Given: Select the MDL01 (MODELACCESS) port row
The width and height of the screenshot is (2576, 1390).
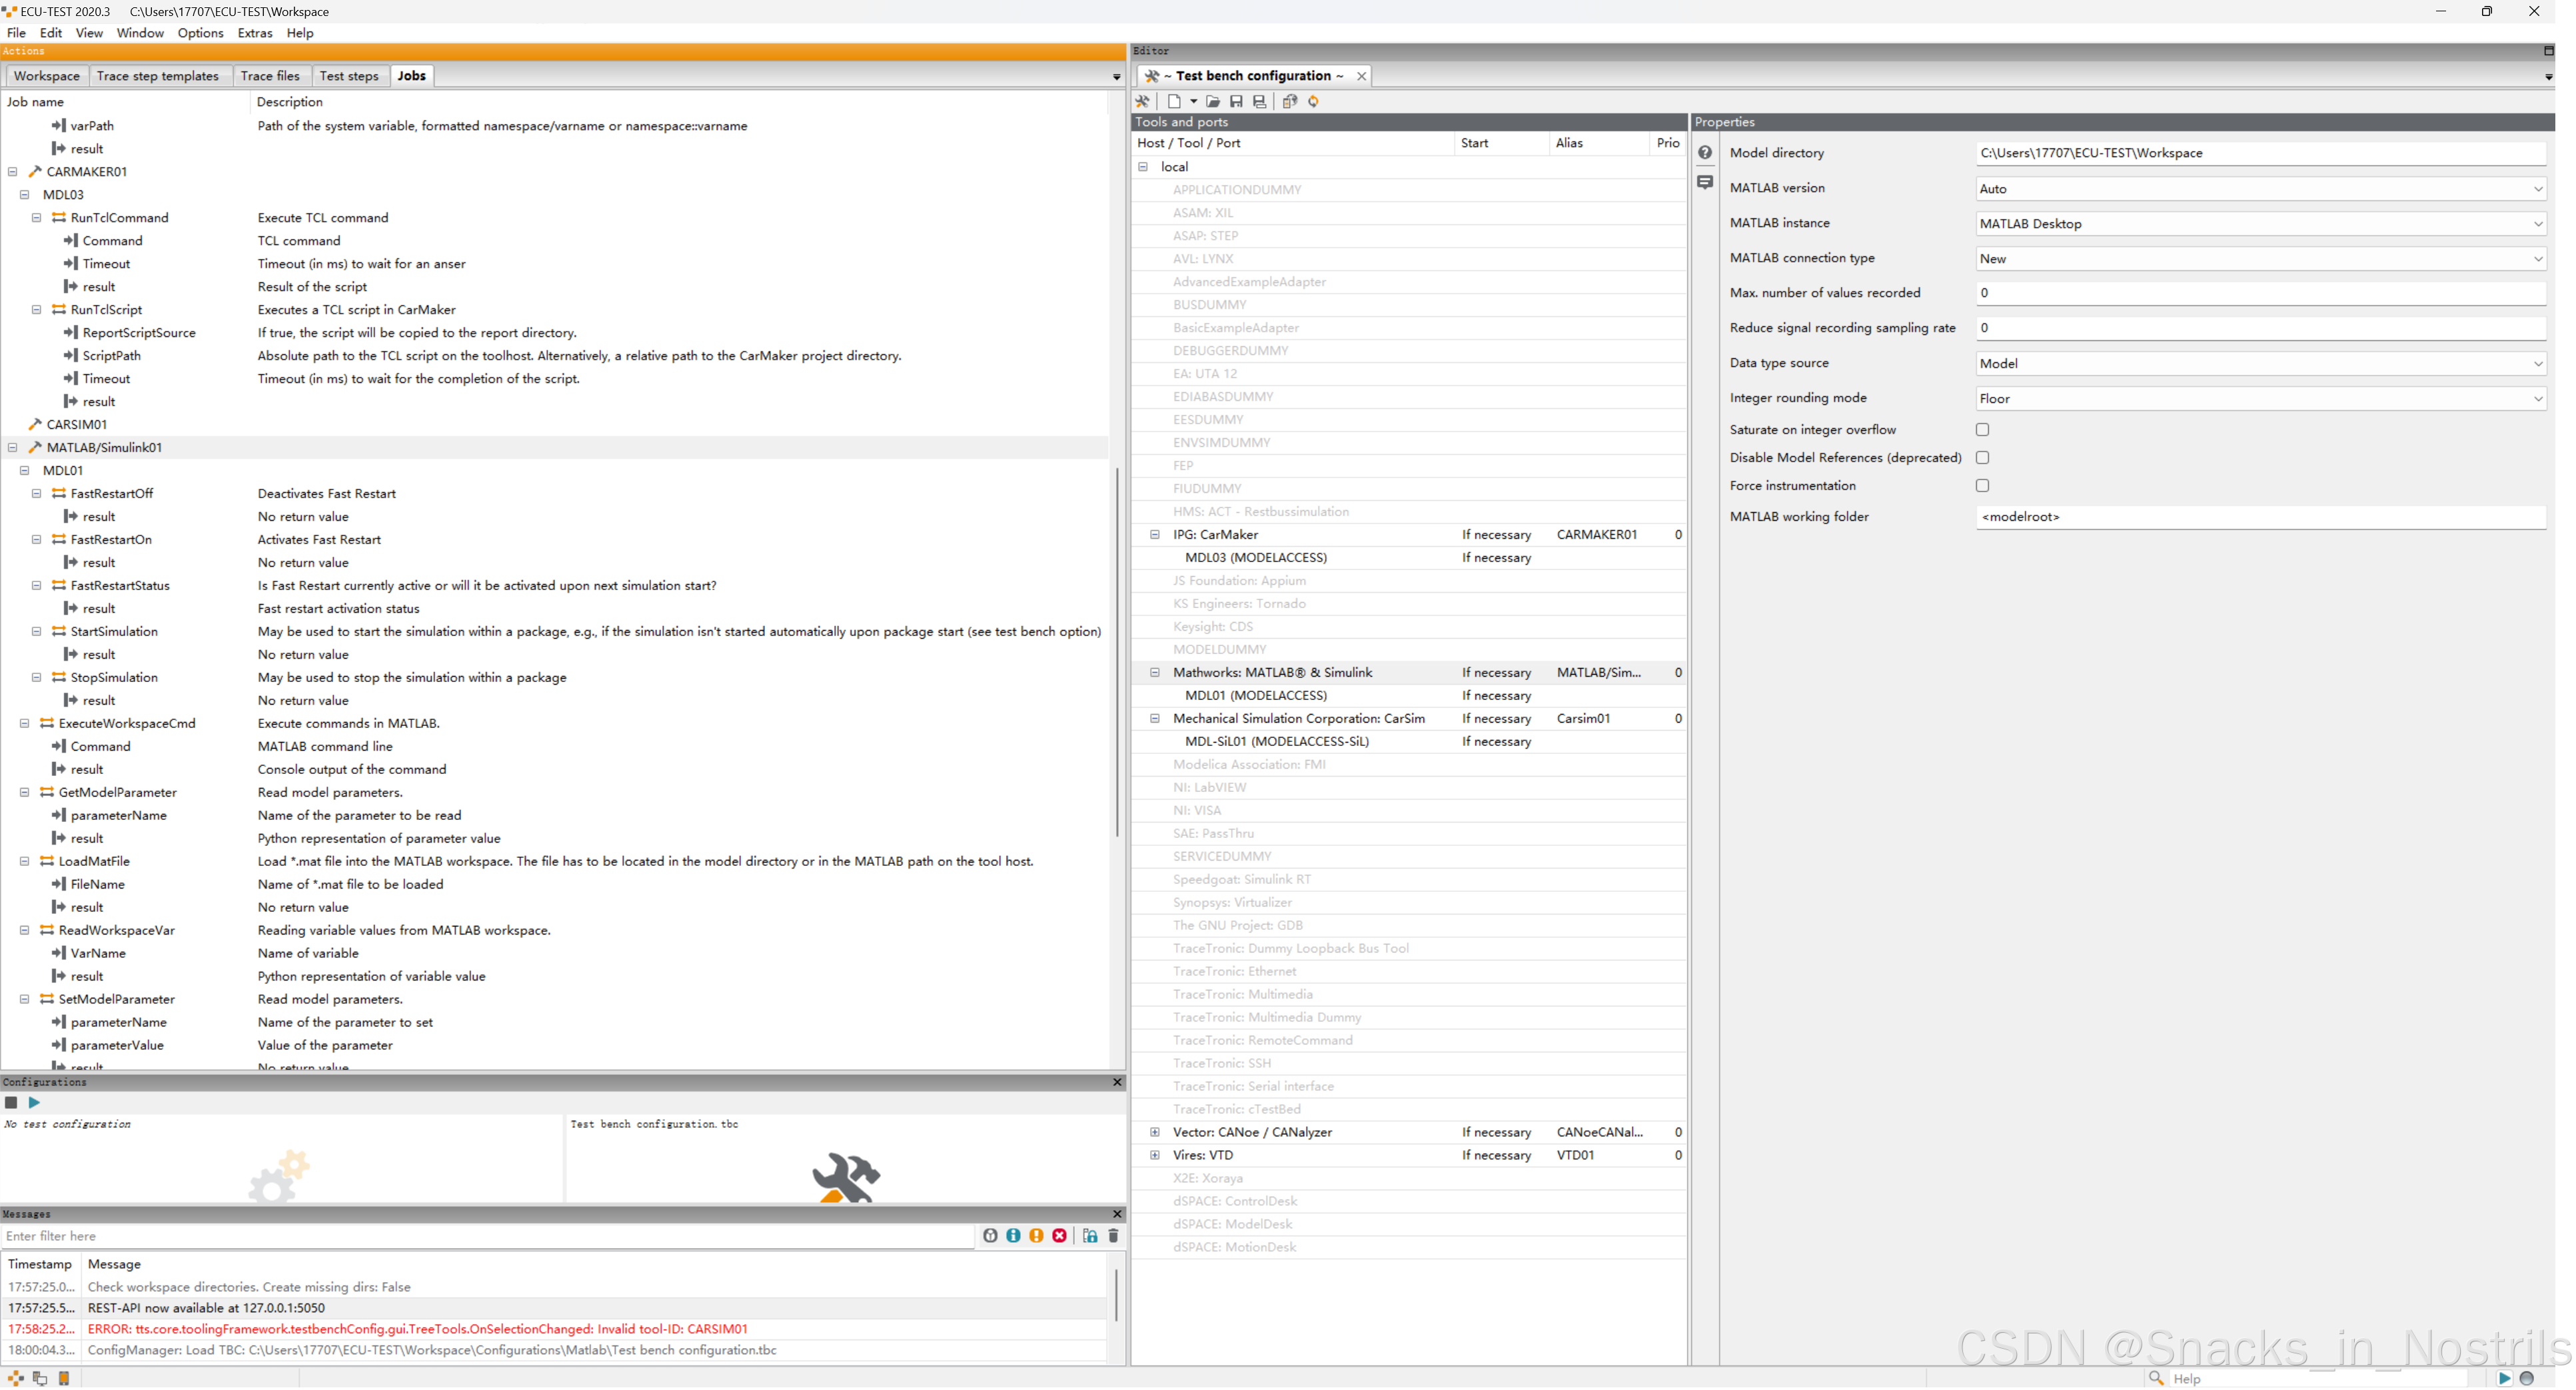Looking at the screenshot, I should [1256, 695].
